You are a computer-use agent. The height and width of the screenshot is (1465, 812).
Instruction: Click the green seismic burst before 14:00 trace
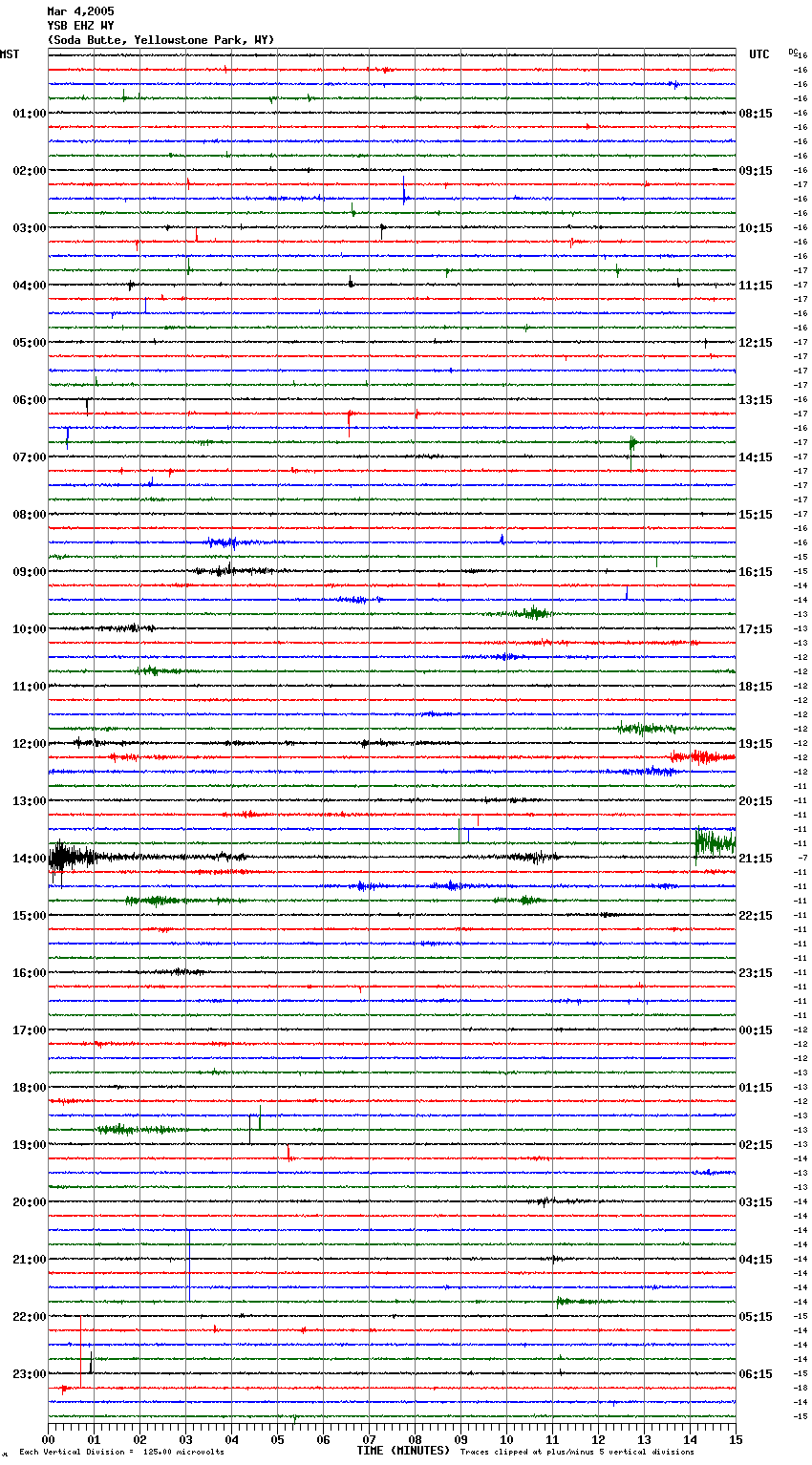point(715,842)
